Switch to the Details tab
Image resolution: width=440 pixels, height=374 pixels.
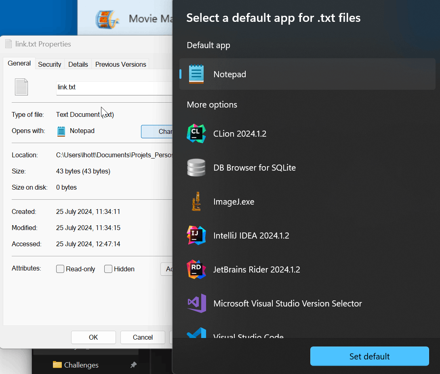[78, 64]
